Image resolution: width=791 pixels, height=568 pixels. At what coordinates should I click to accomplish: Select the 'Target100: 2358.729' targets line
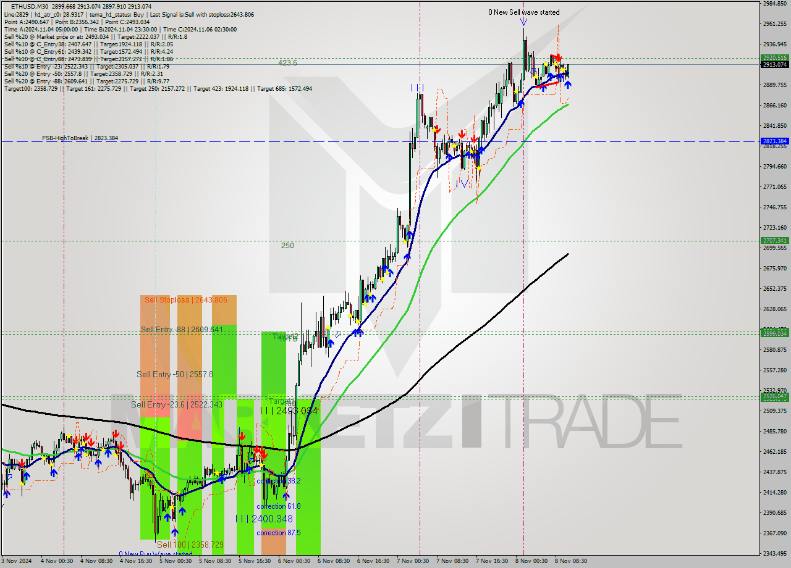[x=158, y=88]
